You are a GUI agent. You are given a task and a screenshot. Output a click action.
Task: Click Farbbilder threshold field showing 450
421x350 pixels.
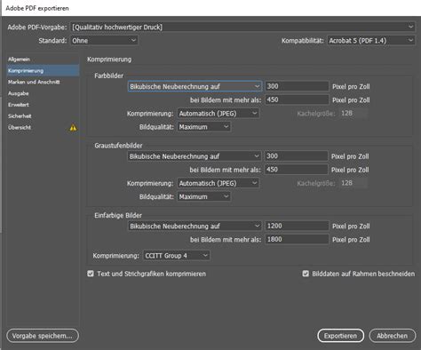coord(297,99)
